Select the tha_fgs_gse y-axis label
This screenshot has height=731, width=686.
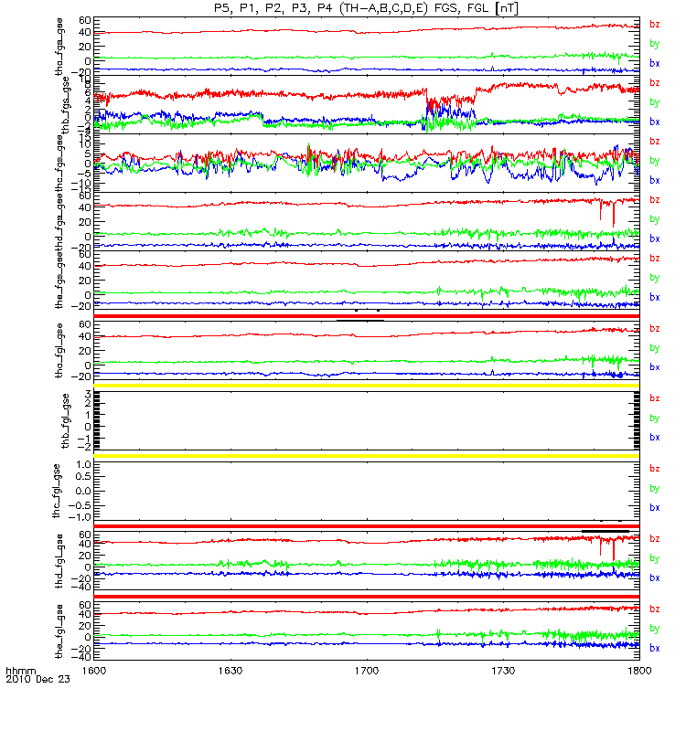[59, 48]
